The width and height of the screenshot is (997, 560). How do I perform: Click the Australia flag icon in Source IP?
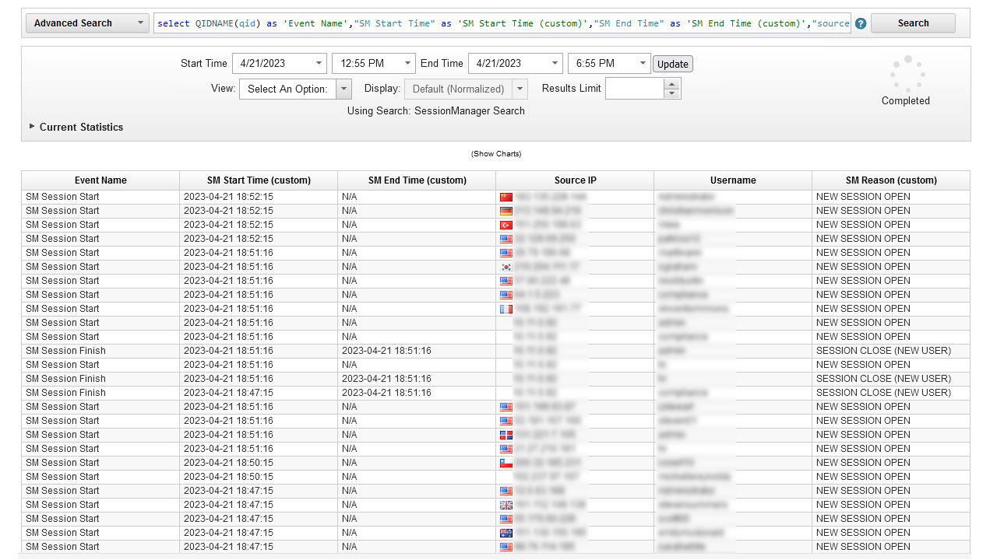[506, 533]
